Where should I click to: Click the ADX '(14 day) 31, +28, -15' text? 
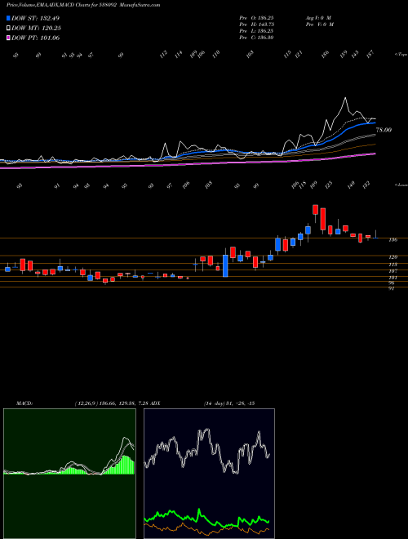pos(228,403)
